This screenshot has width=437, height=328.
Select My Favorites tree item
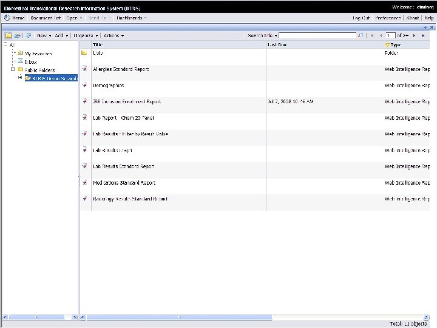coord(38,53)
